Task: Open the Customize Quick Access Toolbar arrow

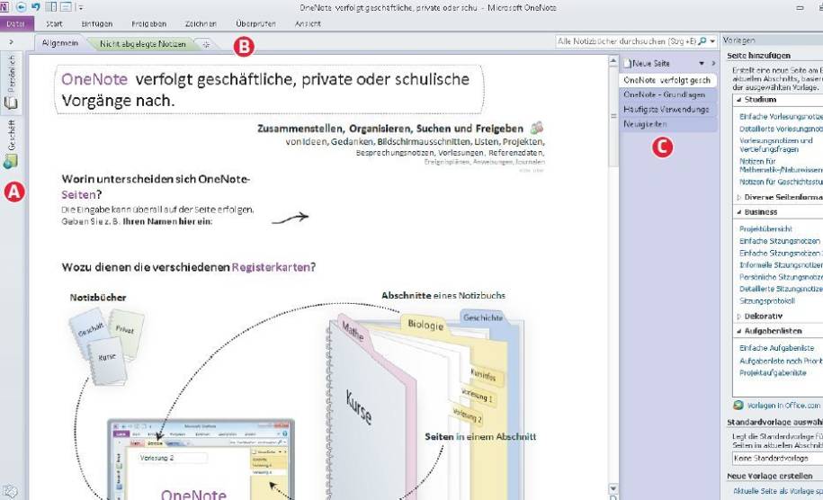Action: pos(80,8)
